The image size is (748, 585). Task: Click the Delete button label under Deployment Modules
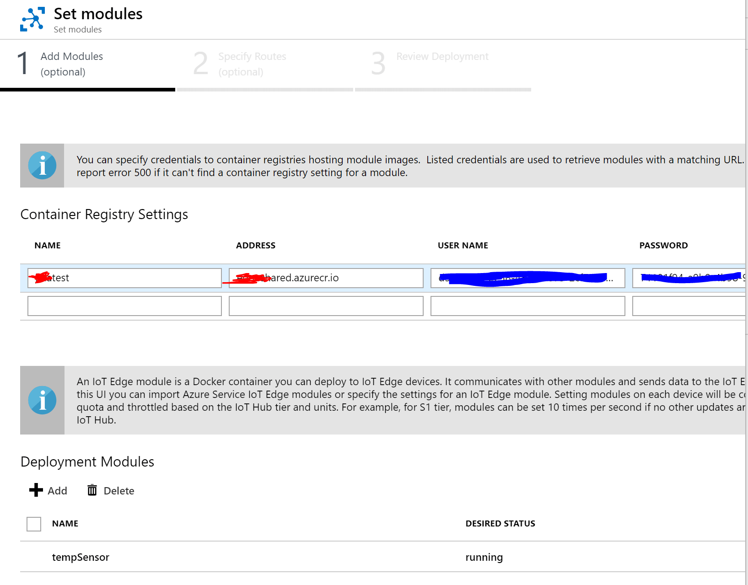click(x=119, y=491)
